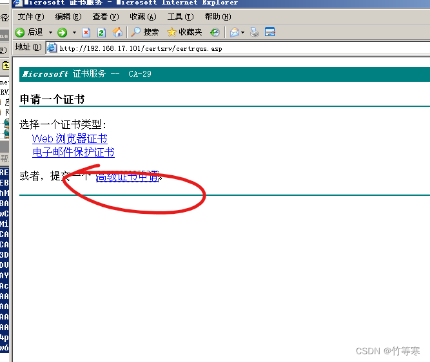Open the Web 浏览器证书 link
Image resolution: width=430 pixels, height=362 pixels.
tap(70, 138)
